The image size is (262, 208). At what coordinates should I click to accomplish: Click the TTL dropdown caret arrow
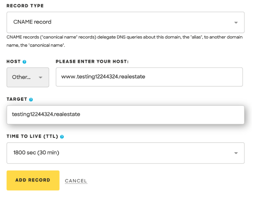pos(235,153)
